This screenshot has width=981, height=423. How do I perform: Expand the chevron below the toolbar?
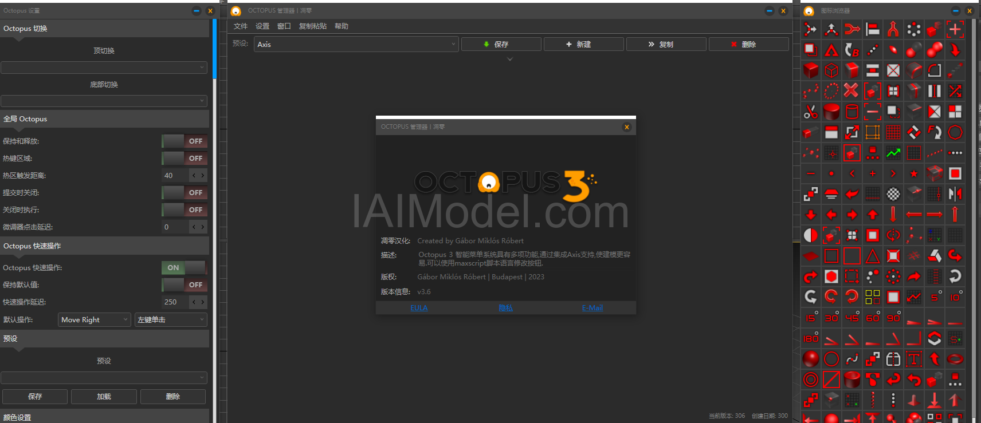coord(509,59)
